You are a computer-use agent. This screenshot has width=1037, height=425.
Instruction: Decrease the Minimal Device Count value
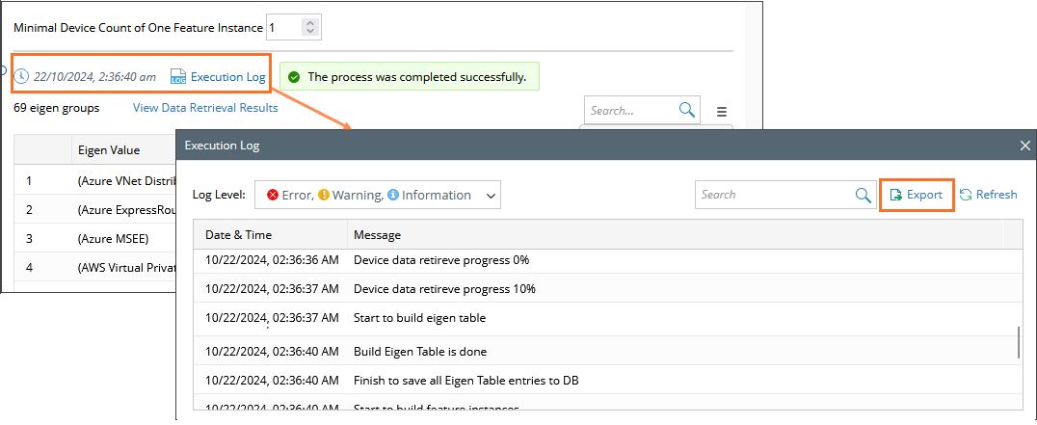coord(309,32)
